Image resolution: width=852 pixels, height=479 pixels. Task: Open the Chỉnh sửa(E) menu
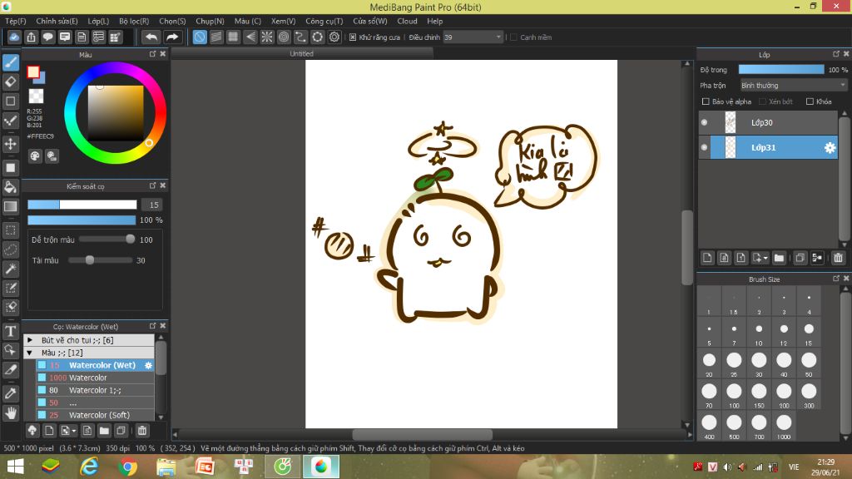57,21
